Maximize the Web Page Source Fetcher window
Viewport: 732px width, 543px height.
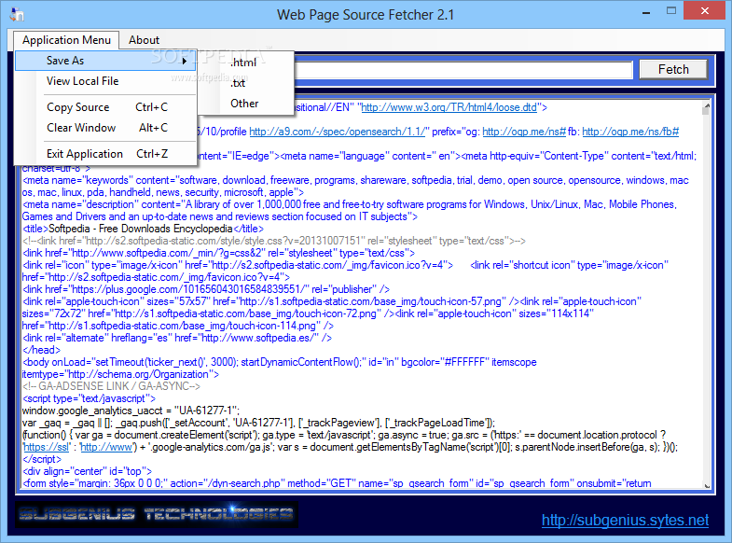pyautogui.click(x=671, y=11)
